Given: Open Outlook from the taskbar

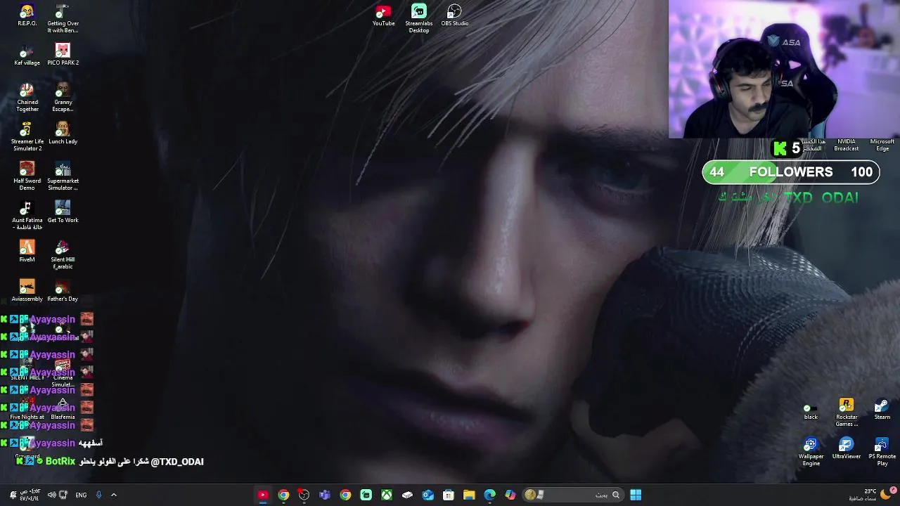Looking at the screenshot, I should 427,495.
